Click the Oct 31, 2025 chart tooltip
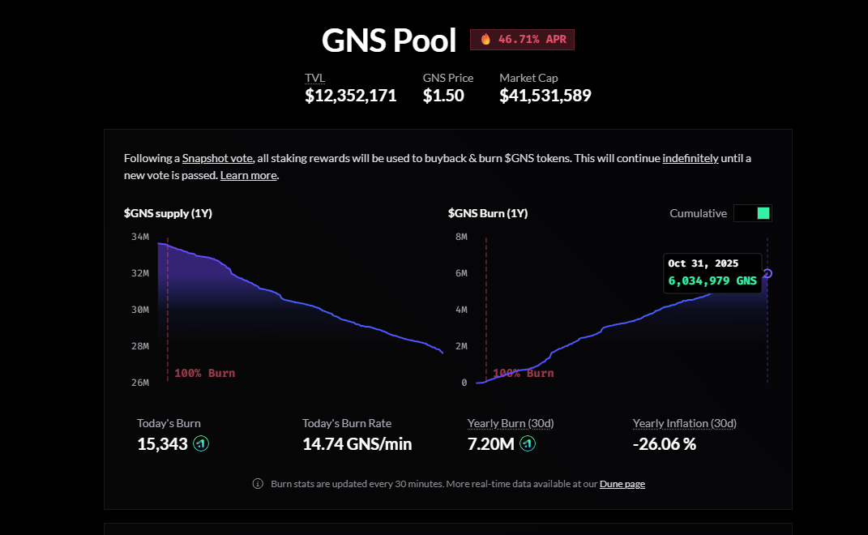This screenshot has height=535, width=868. 712,272
